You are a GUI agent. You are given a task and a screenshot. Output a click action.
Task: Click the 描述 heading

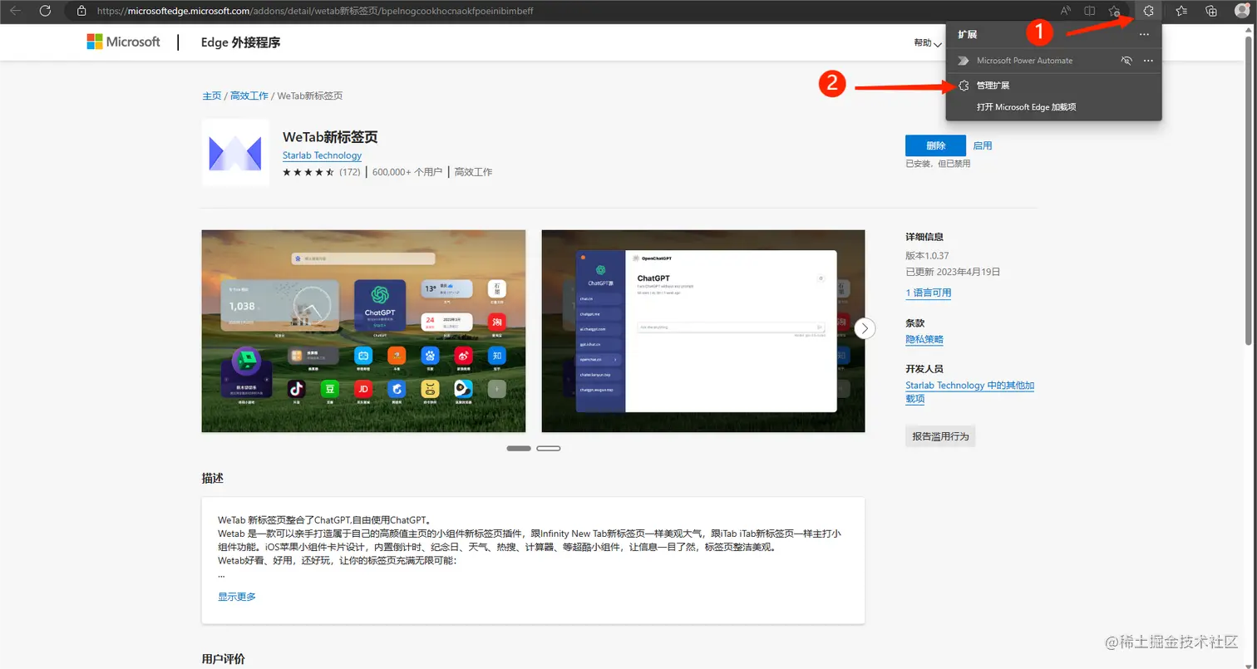pos(212,479)
